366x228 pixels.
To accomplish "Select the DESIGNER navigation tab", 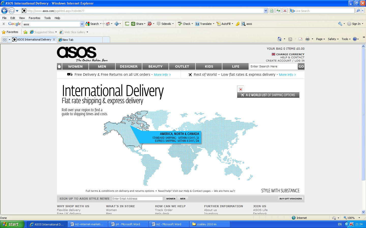I will 129,66.
